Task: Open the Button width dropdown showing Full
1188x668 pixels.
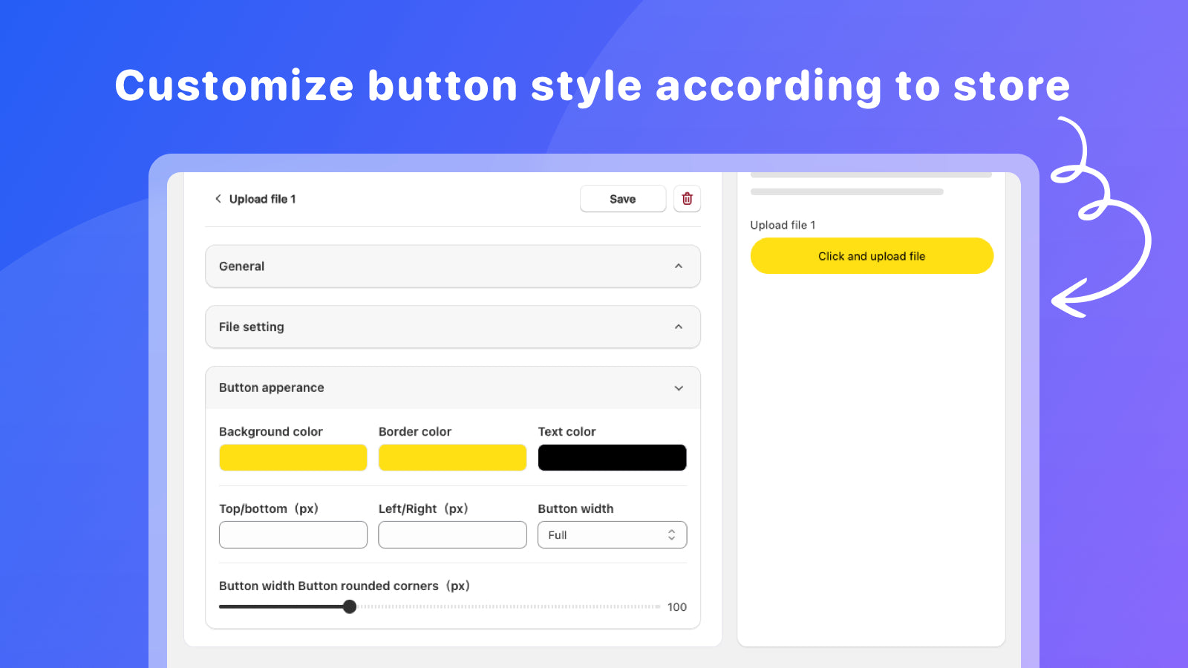Action: pos(612,534)
